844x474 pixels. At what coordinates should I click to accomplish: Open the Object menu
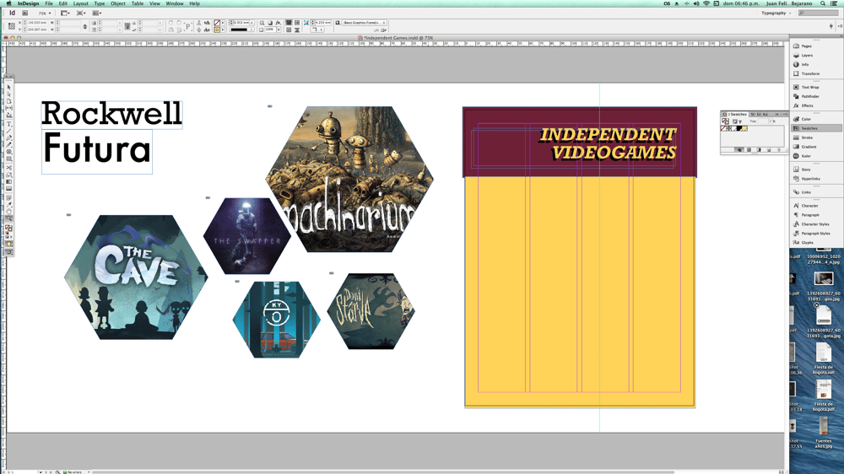click(118, 3)
